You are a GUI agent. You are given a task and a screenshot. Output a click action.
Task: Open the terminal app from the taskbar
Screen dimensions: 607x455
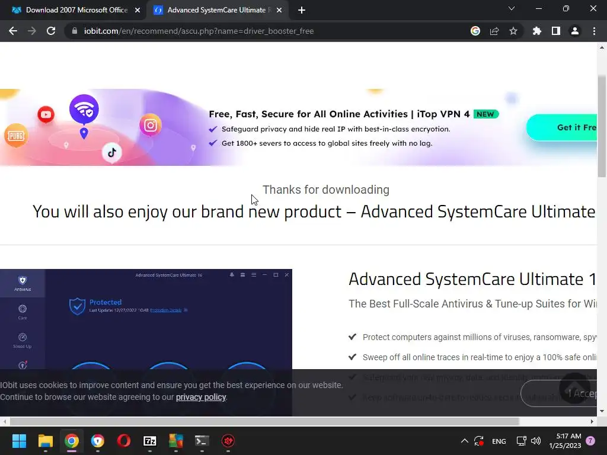tap(202, 441)
